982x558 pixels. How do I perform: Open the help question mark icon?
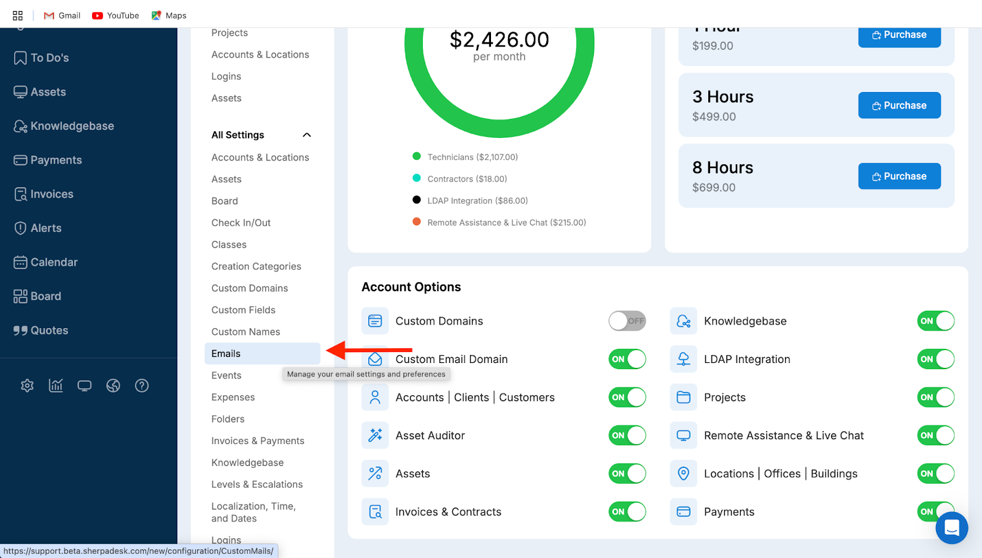click(x=142, y=386)
